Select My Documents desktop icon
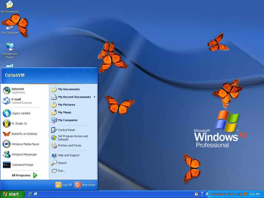Screen dimensions: 264x198 point(10,7)
